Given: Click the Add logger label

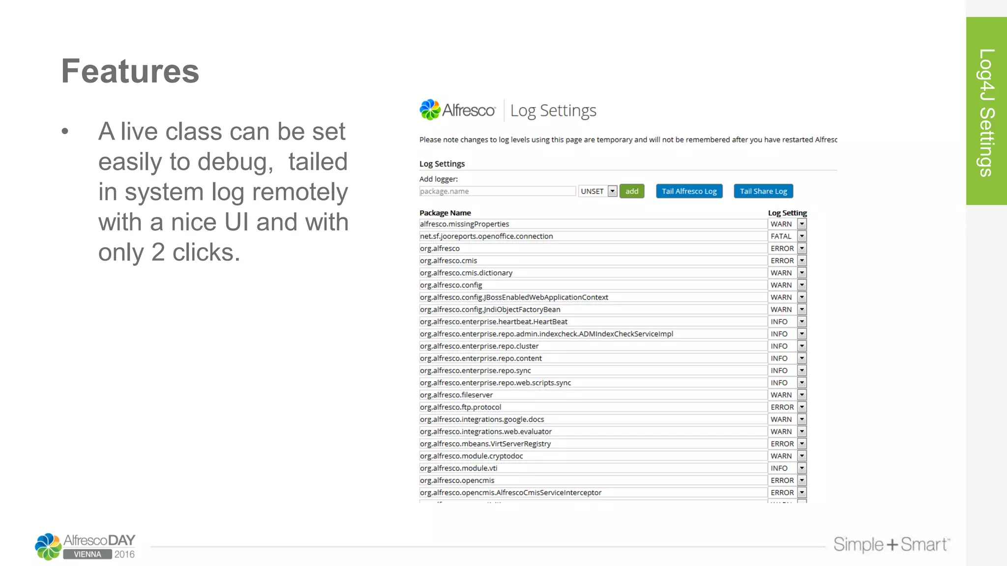Looking at the screenshot, I should 439,179.
